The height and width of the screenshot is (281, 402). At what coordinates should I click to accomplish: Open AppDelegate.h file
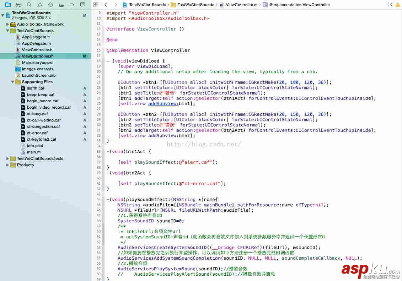36,37
